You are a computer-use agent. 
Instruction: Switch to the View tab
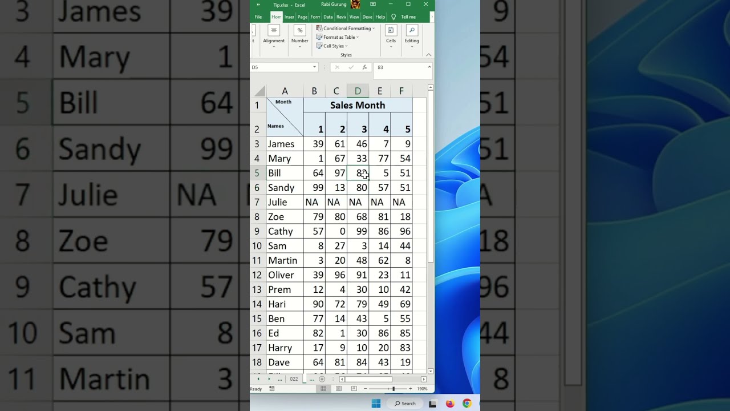point(354,17)
